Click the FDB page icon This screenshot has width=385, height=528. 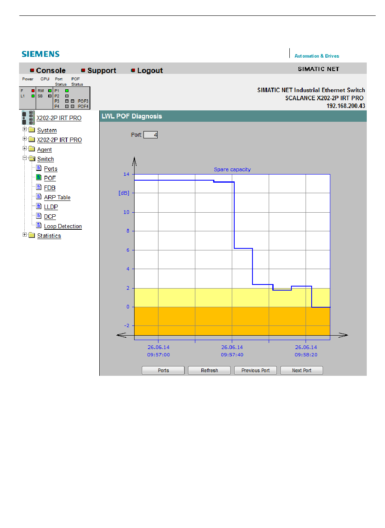tap(39, 187)
